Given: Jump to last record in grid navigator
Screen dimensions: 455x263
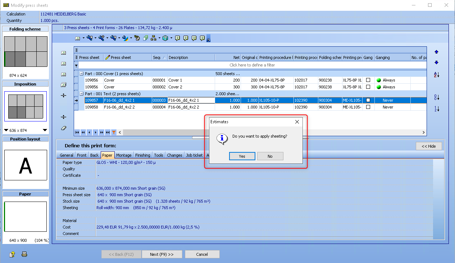Looking at the screenshot, I should [x=108, y=133].
